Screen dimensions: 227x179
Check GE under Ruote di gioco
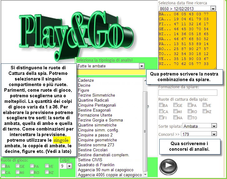click(x=18, y=166)
